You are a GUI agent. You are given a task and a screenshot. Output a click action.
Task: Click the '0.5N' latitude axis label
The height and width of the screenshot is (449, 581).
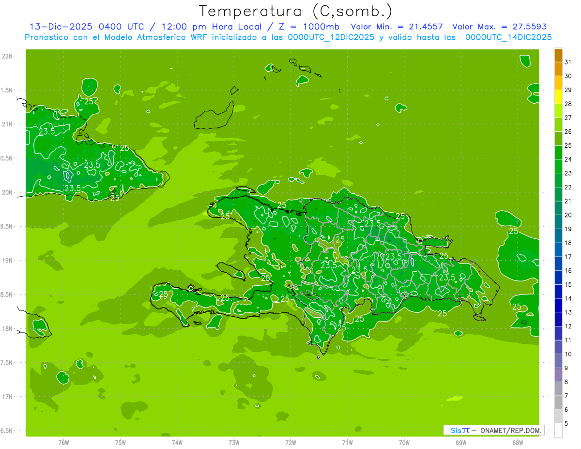pos(7,158)
